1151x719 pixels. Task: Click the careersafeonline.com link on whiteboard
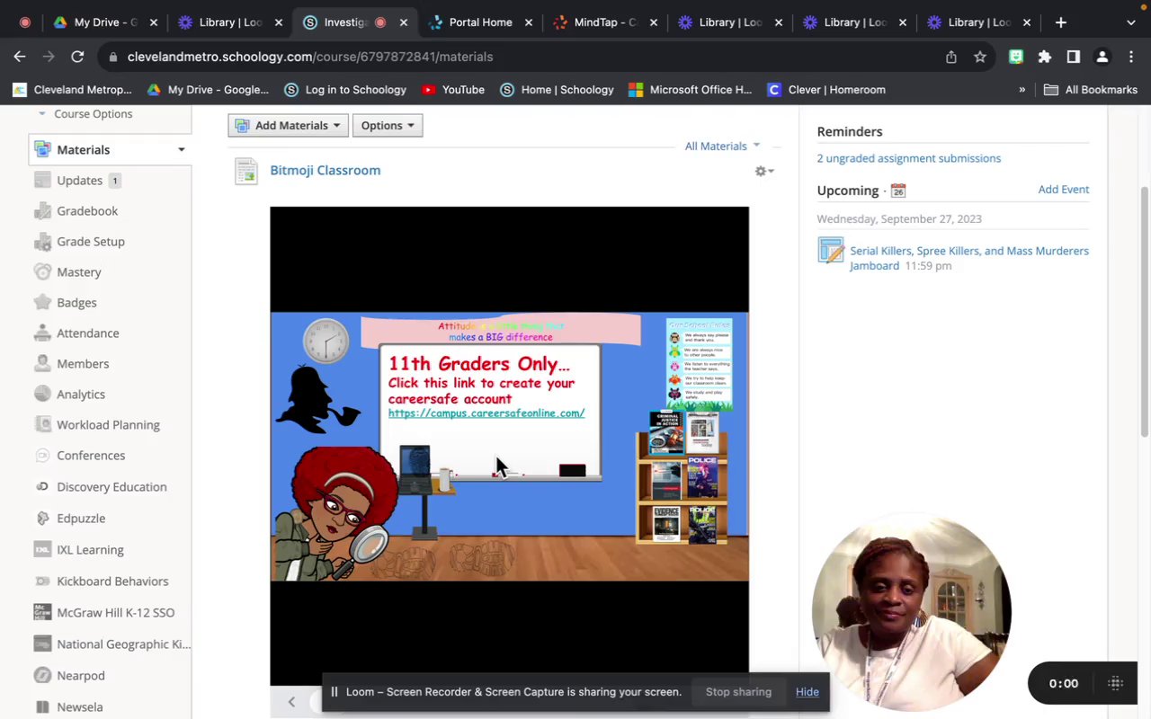pyautogui.click(x=486, y=413)
